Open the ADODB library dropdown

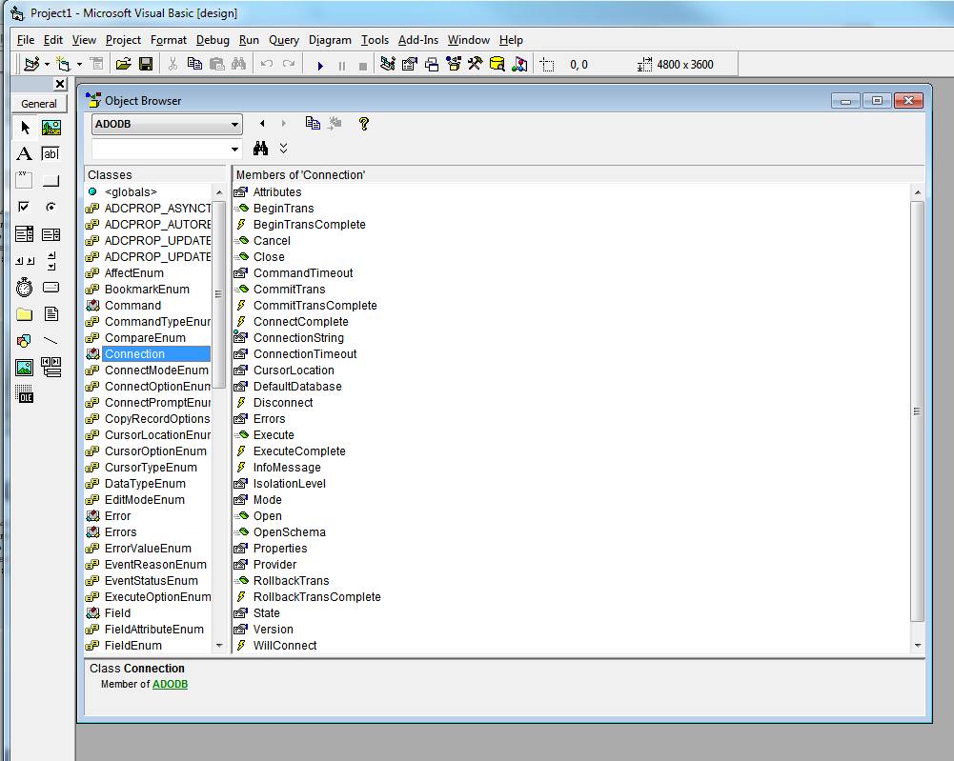234,125
